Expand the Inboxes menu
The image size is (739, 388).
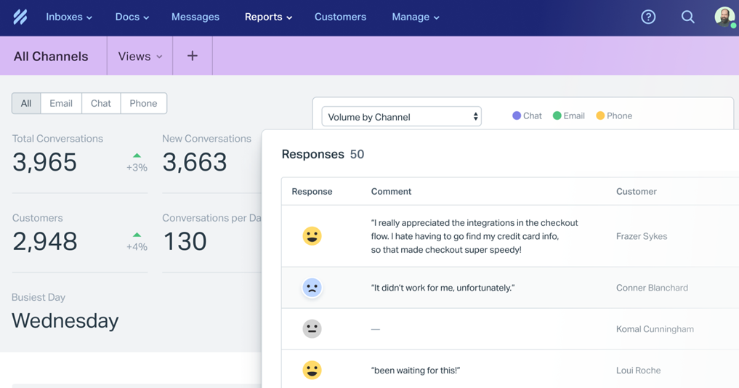(69, 17)
